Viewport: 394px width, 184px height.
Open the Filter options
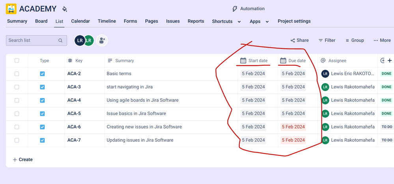[327, 41]
